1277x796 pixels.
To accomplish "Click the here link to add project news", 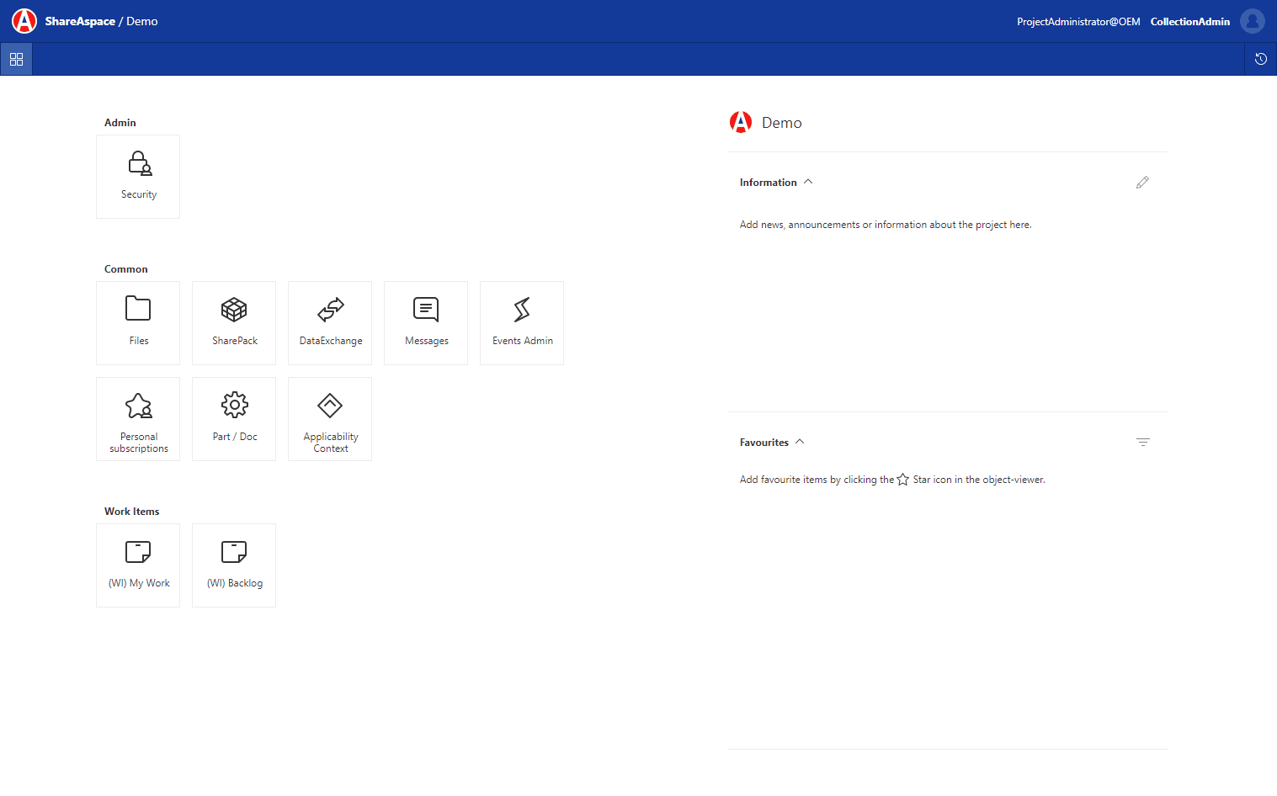I will [x=1019, y=224].
